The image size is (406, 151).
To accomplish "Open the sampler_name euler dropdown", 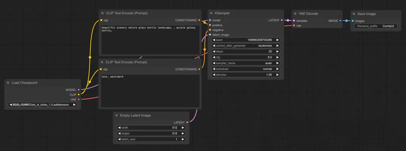I will (x=246, y=63).
